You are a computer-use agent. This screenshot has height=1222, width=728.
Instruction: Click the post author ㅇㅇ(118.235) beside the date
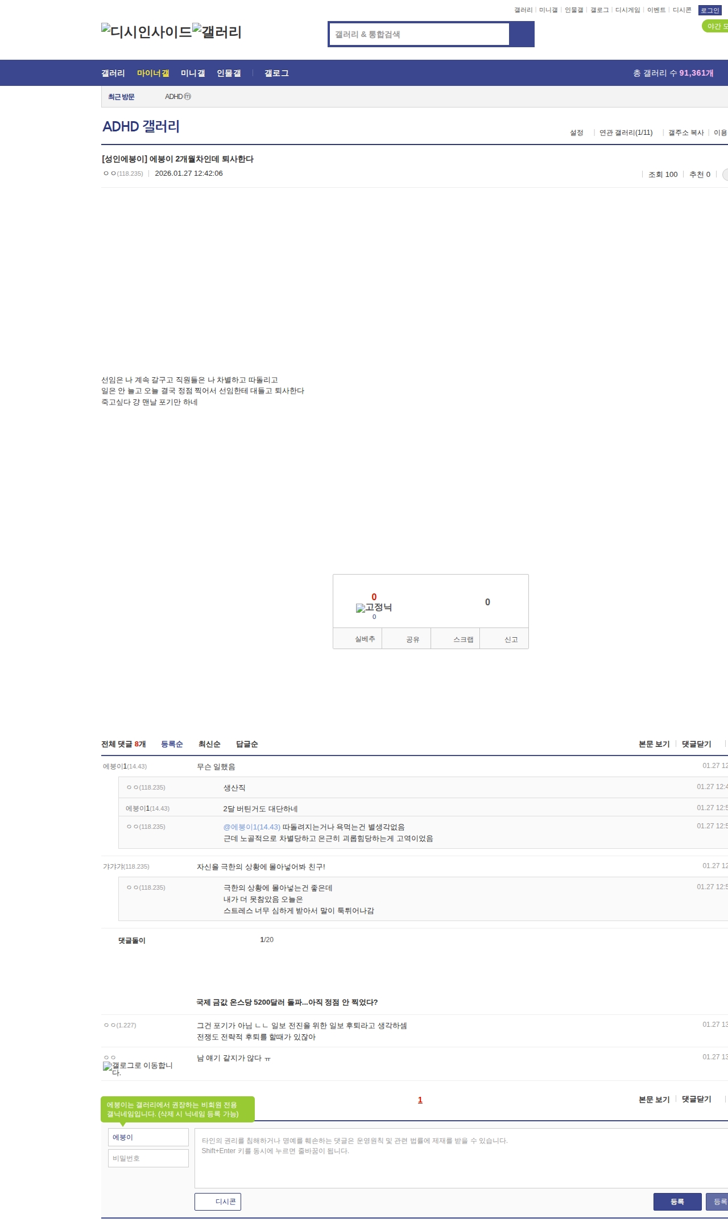123,174
